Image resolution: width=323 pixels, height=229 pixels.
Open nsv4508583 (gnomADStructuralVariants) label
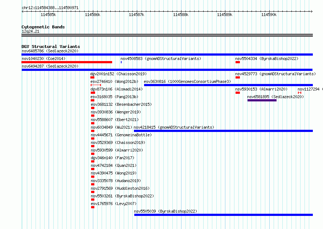click(x=161, y=59)
